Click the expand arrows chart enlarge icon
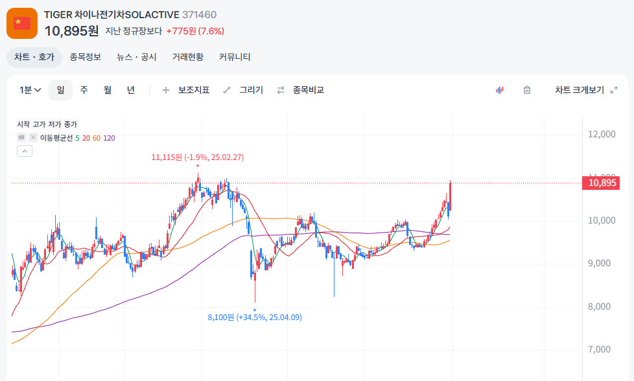Viewport: 634px width, 381px height. coord(614,90)
